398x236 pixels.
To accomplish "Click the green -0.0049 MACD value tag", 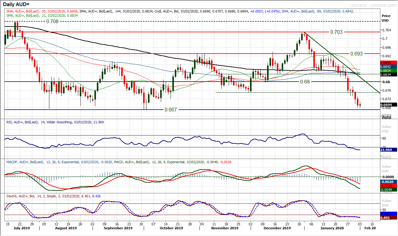I will point(389,189).
